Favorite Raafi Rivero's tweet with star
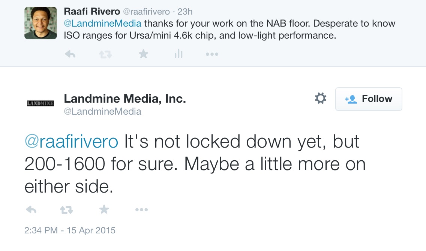This screenshot has width=426, height=251. click(143, 54)
